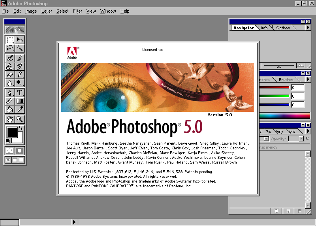316x226 pixels.
Task: Choose the Hand tool
Action: pyautogui.click(x=9, y=119)
